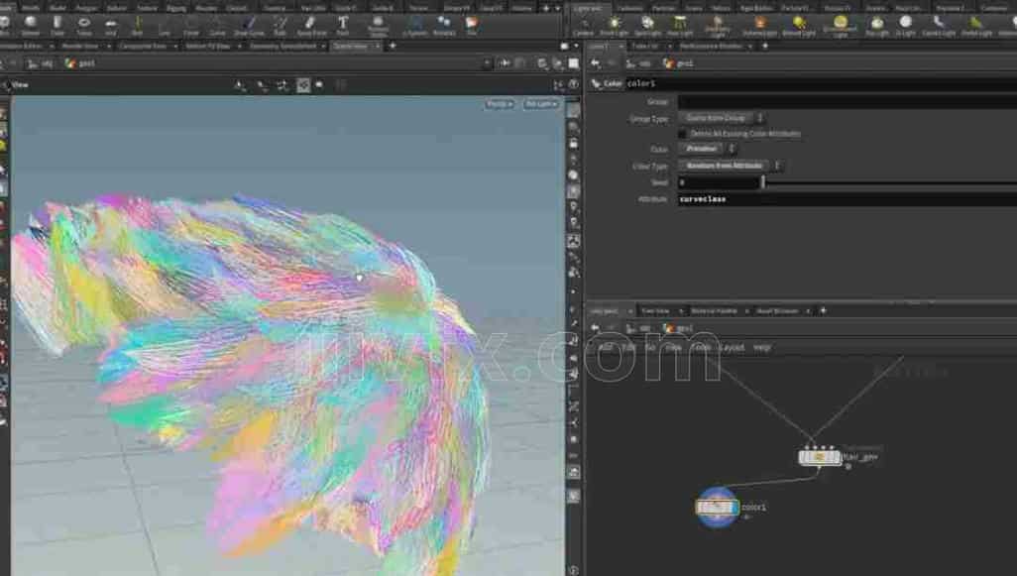Viewport: 1017px width, 576px height.
Task: Add a new tab beside Performance Monitor
Action: tap(765, 46)
